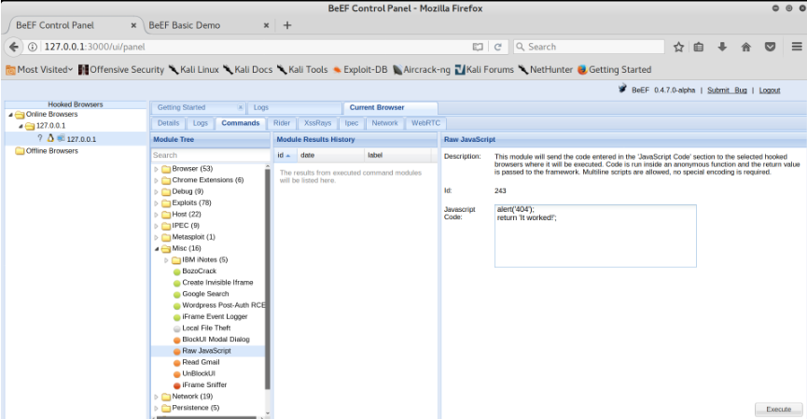Open the bookmarks list icon
Screen dimensions: 807x419
[x=699, y=47]
